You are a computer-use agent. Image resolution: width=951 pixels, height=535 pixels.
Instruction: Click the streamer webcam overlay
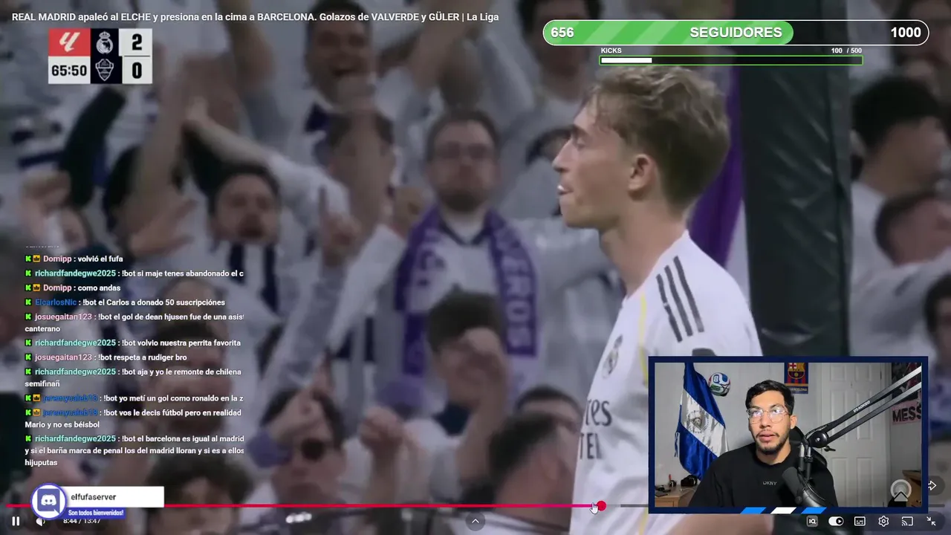(788, 435)
